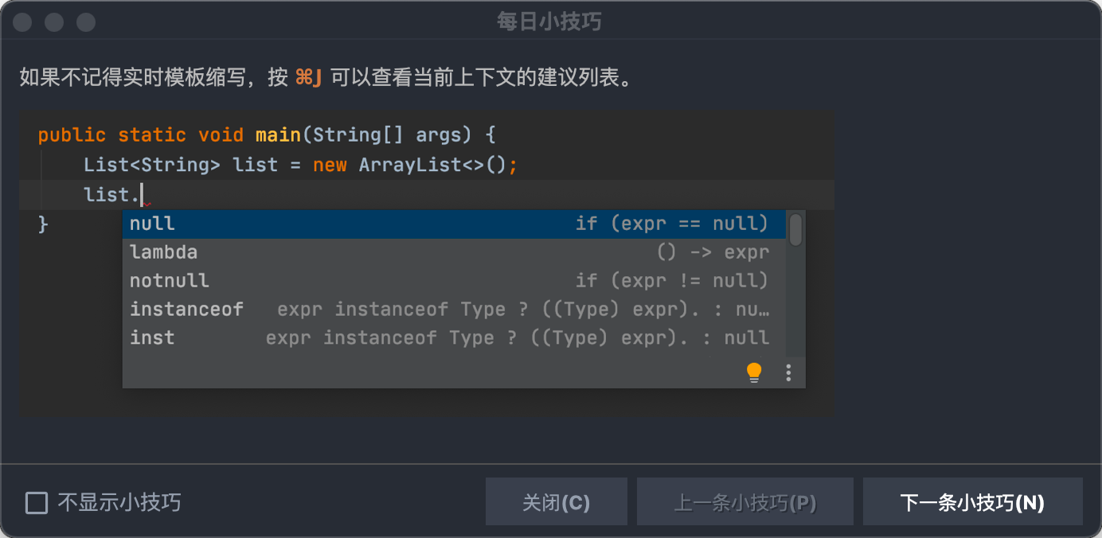The width and height of the screenshot is (1102, 538).
Task: Select the inst template entry
Action: point(318,337)
